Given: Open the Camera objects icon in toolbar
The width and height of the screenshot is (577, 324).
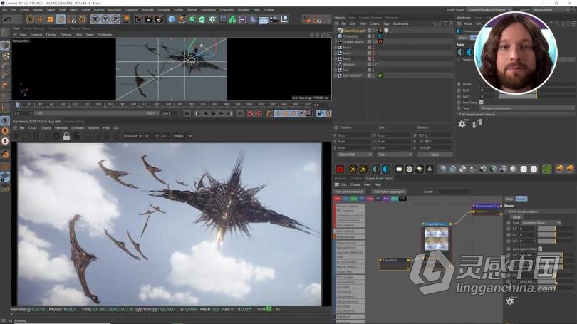Looking at the screenshot, I should click(x=274, y=19).
